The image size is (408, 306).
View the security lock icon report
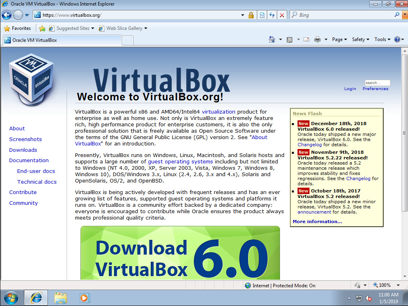[x=251, y=15]
